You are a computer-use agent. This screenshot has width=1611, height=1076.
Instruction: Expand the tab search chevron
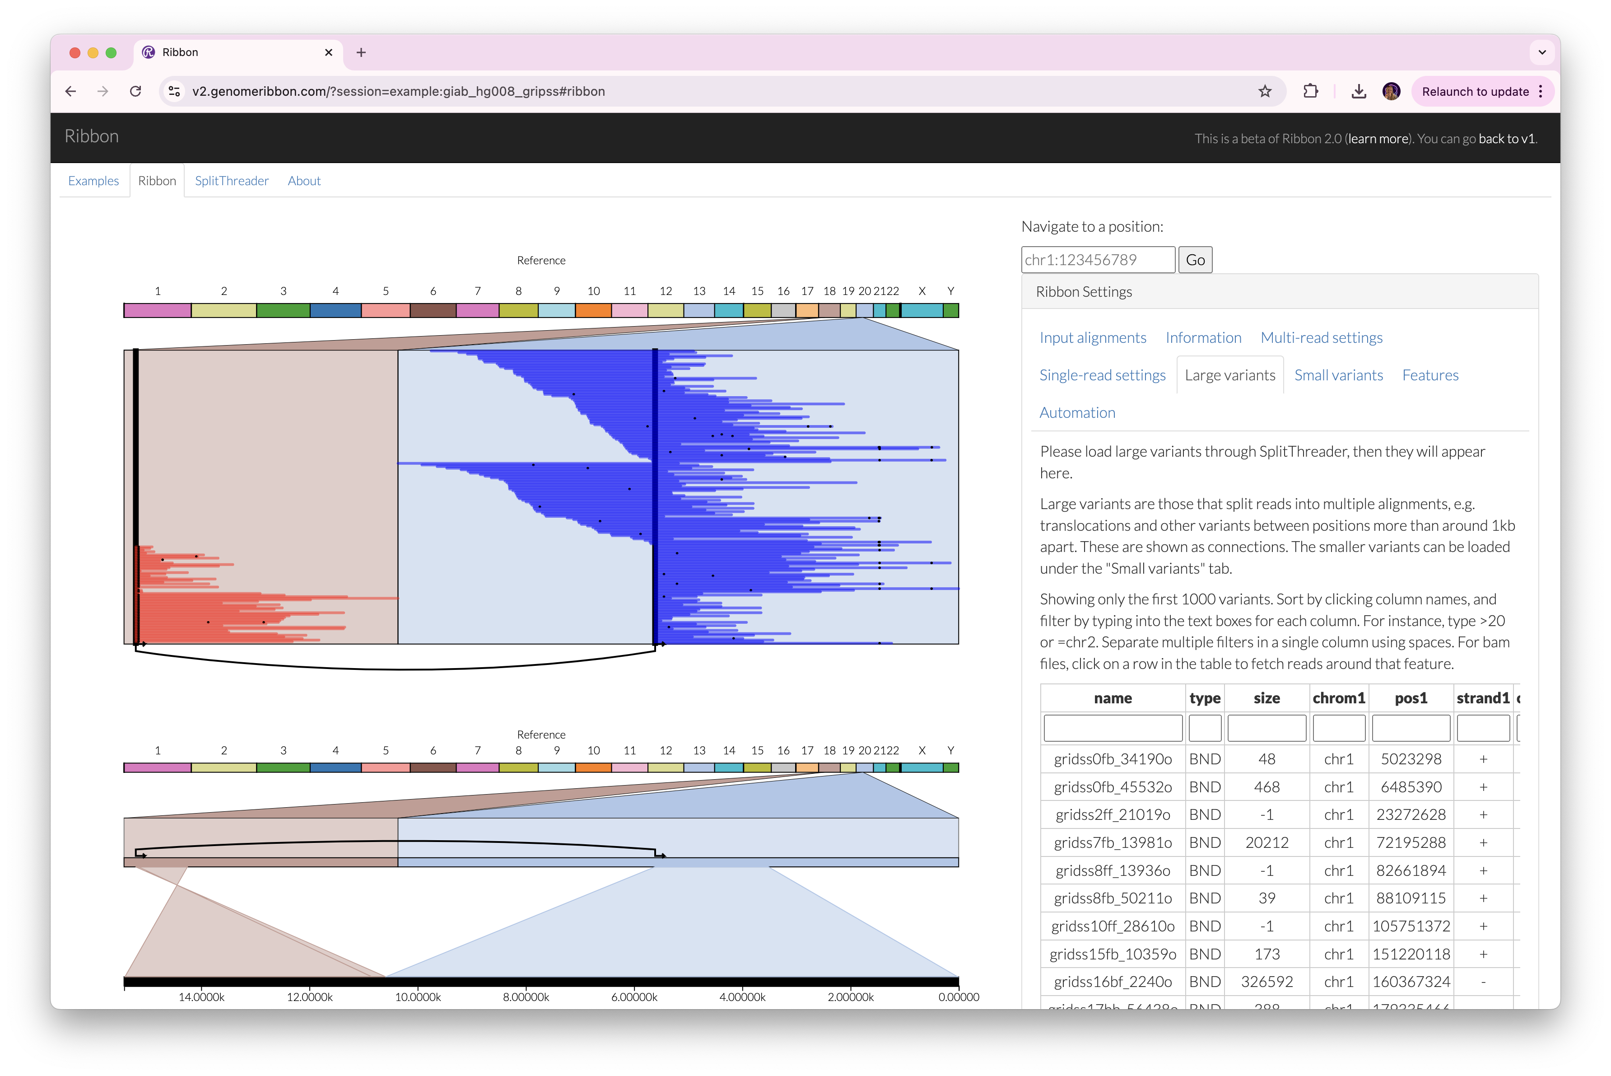point(1542,52)
